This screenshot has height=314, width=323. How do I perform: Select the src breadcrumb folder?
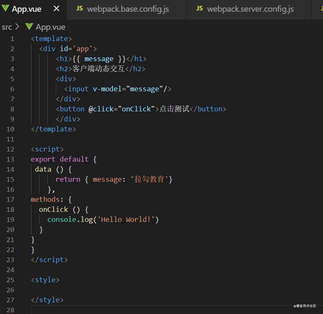click(7, 27)
